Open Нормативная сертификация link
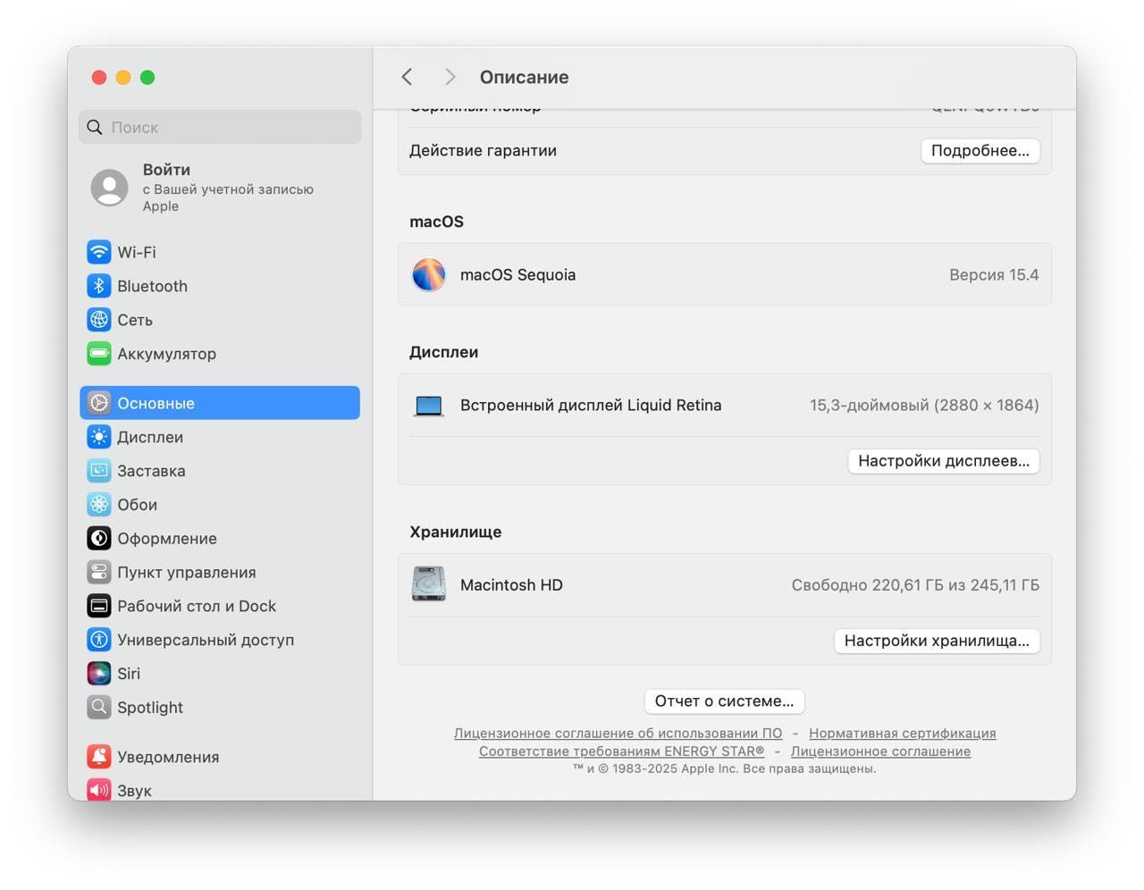This screenshot has height=890, width=1144. tap(903, 733)
